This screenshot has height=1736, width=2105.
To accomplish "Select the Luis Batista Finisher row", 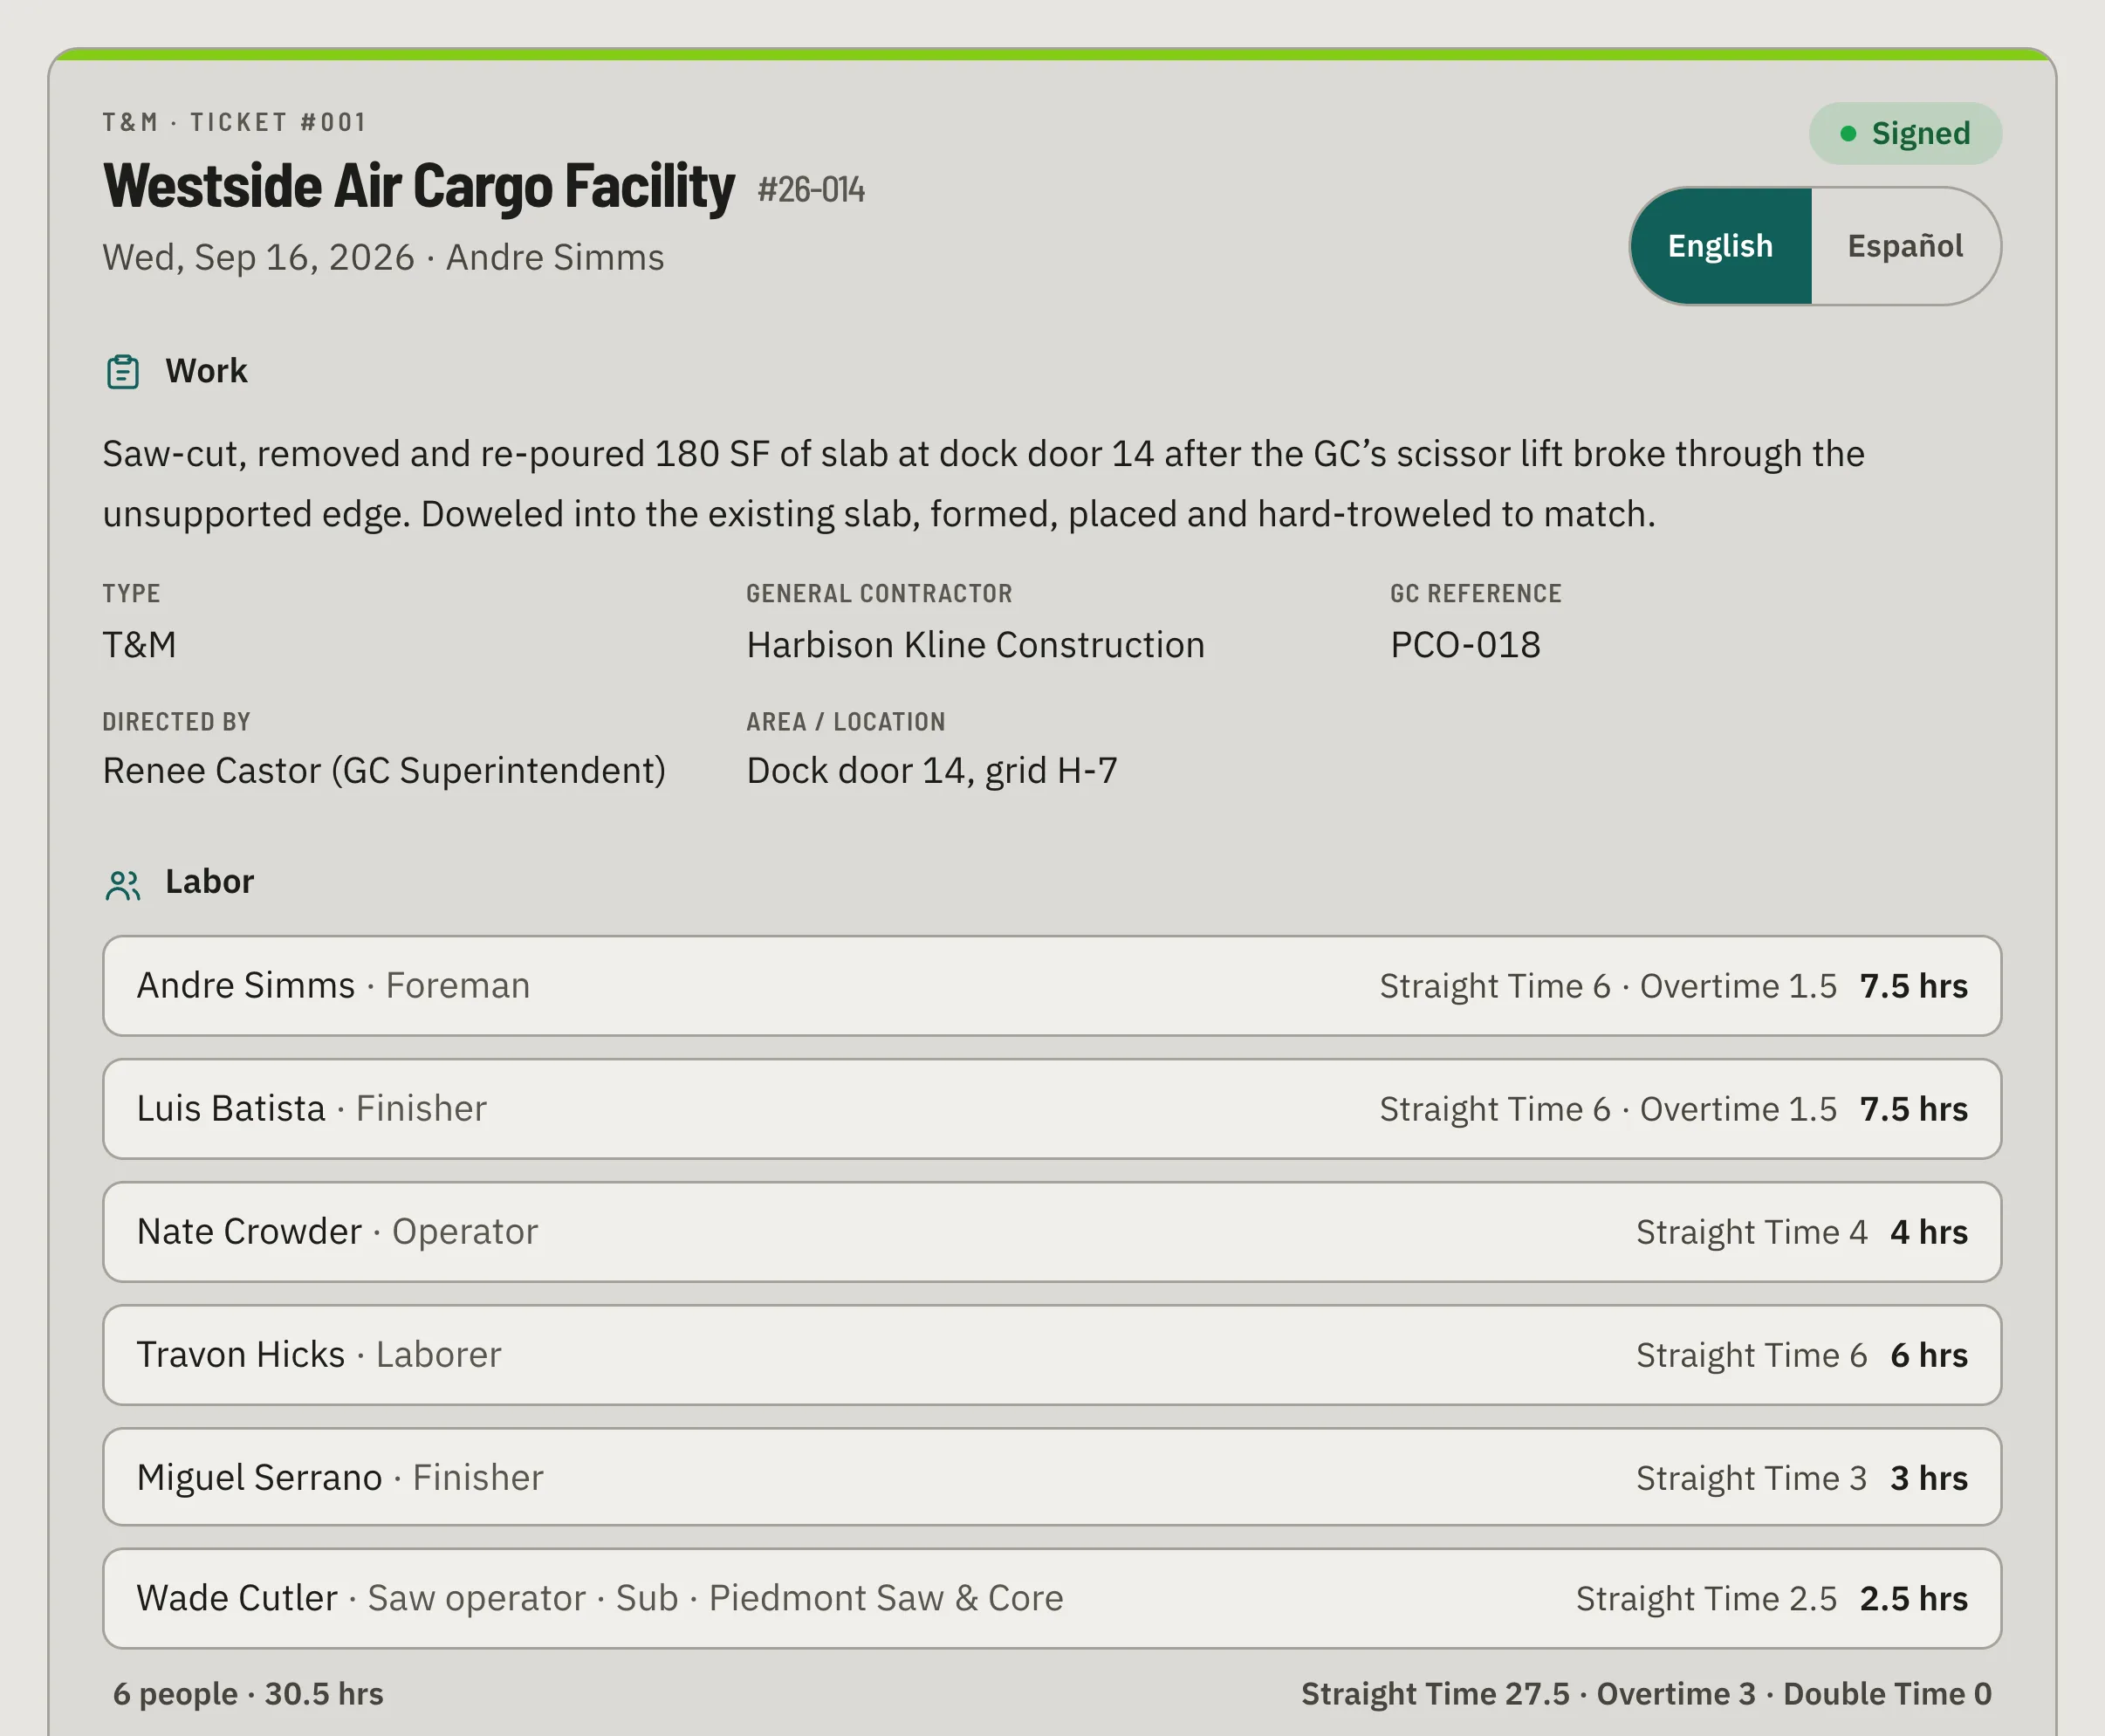I will (x=1052, y=1109).
